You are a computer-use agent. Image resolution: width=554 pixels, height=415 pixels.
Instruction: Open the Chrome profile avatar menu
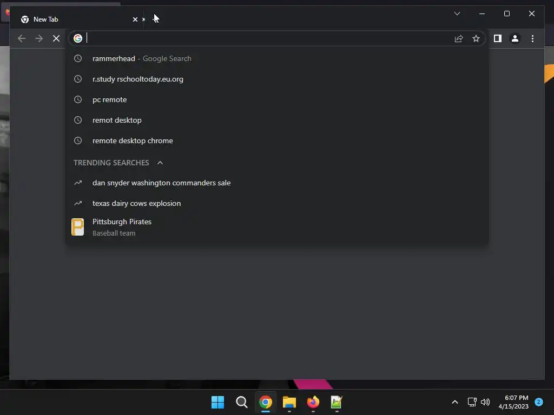[x=515, y=38]
